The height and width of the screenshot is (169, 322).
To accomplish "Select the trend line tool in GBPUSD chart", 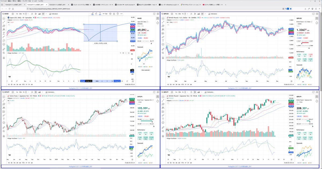I will coord(163,22).
